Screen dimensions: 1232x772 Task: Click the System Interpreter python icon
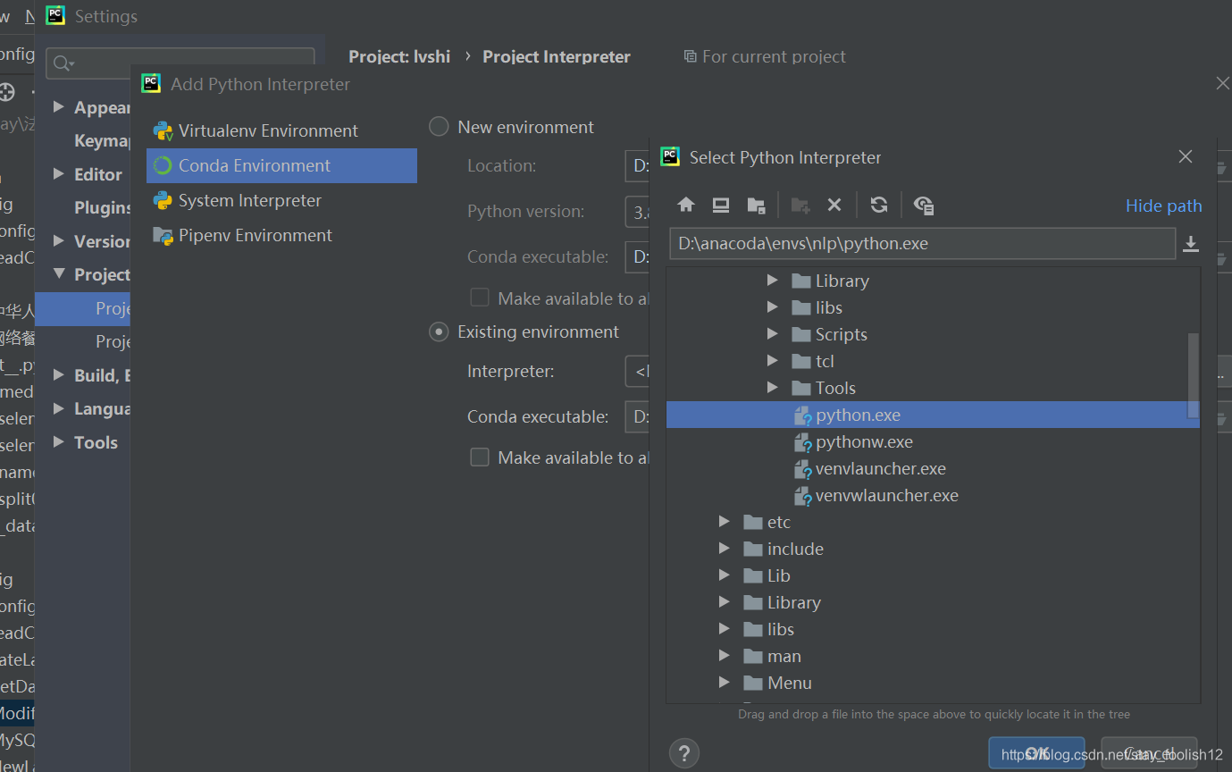click(x=163, y=201)
